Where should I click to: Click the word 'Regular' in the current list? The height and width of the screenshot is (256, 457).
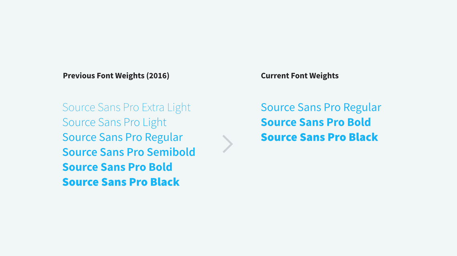point(362,108)
